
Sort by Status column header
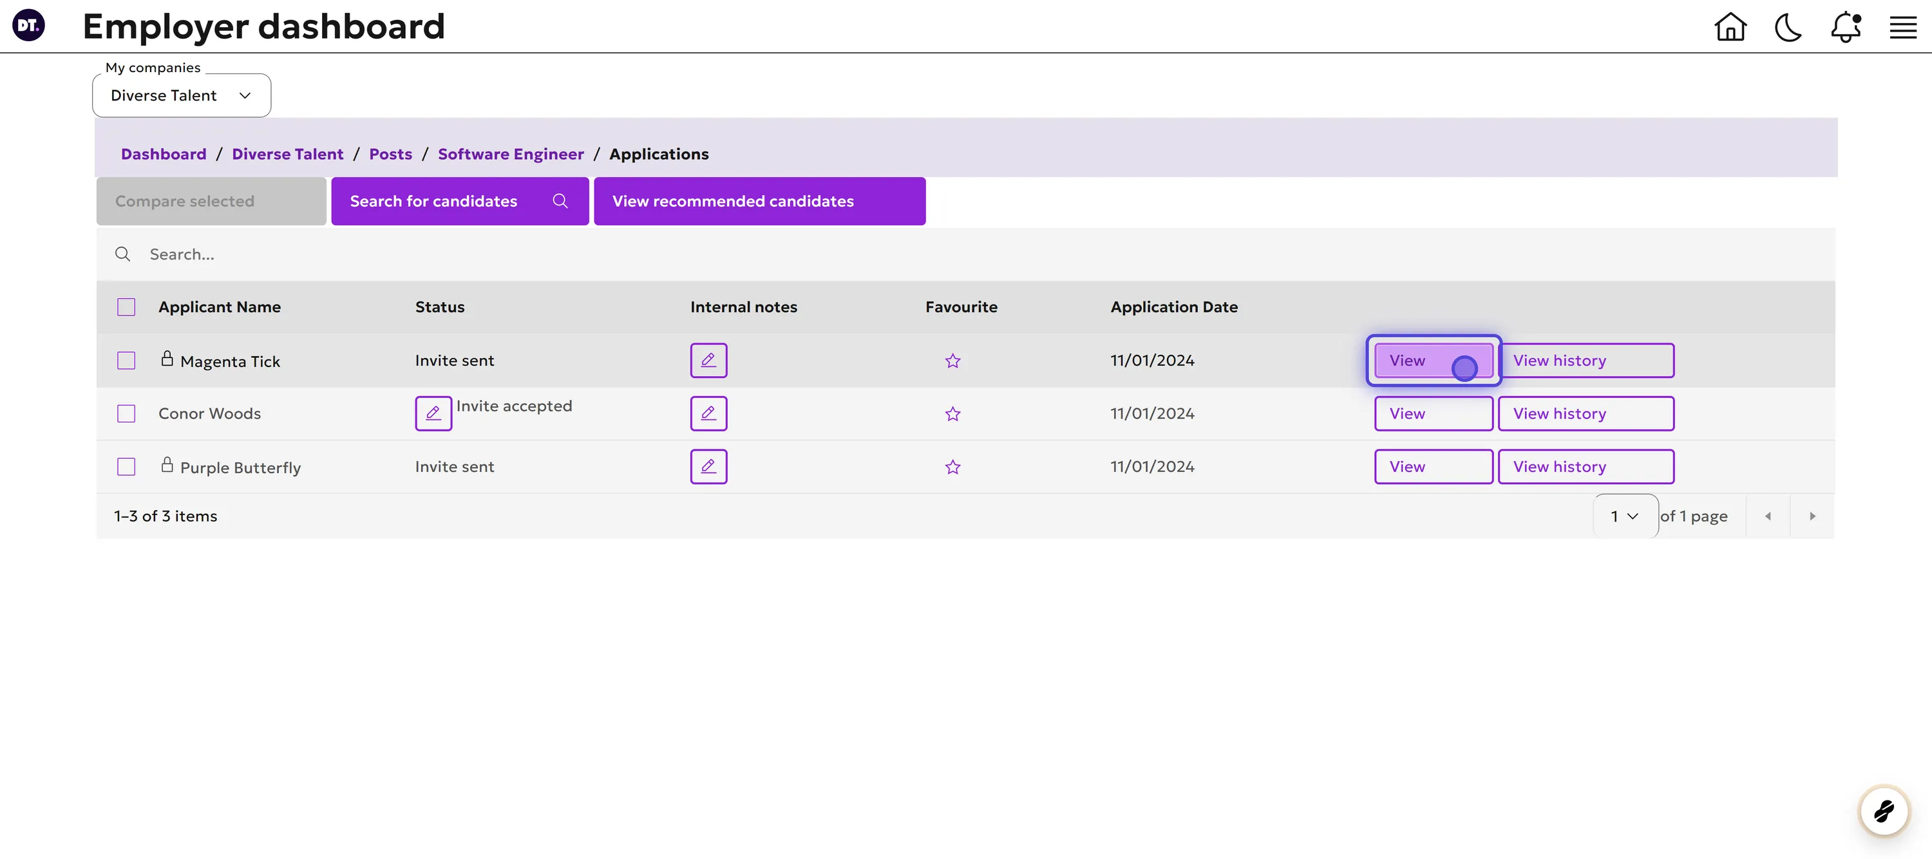click(439, 307)
